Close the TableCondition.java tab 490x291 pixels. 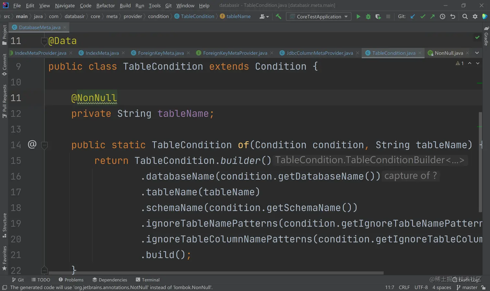(x=420, y=53)
